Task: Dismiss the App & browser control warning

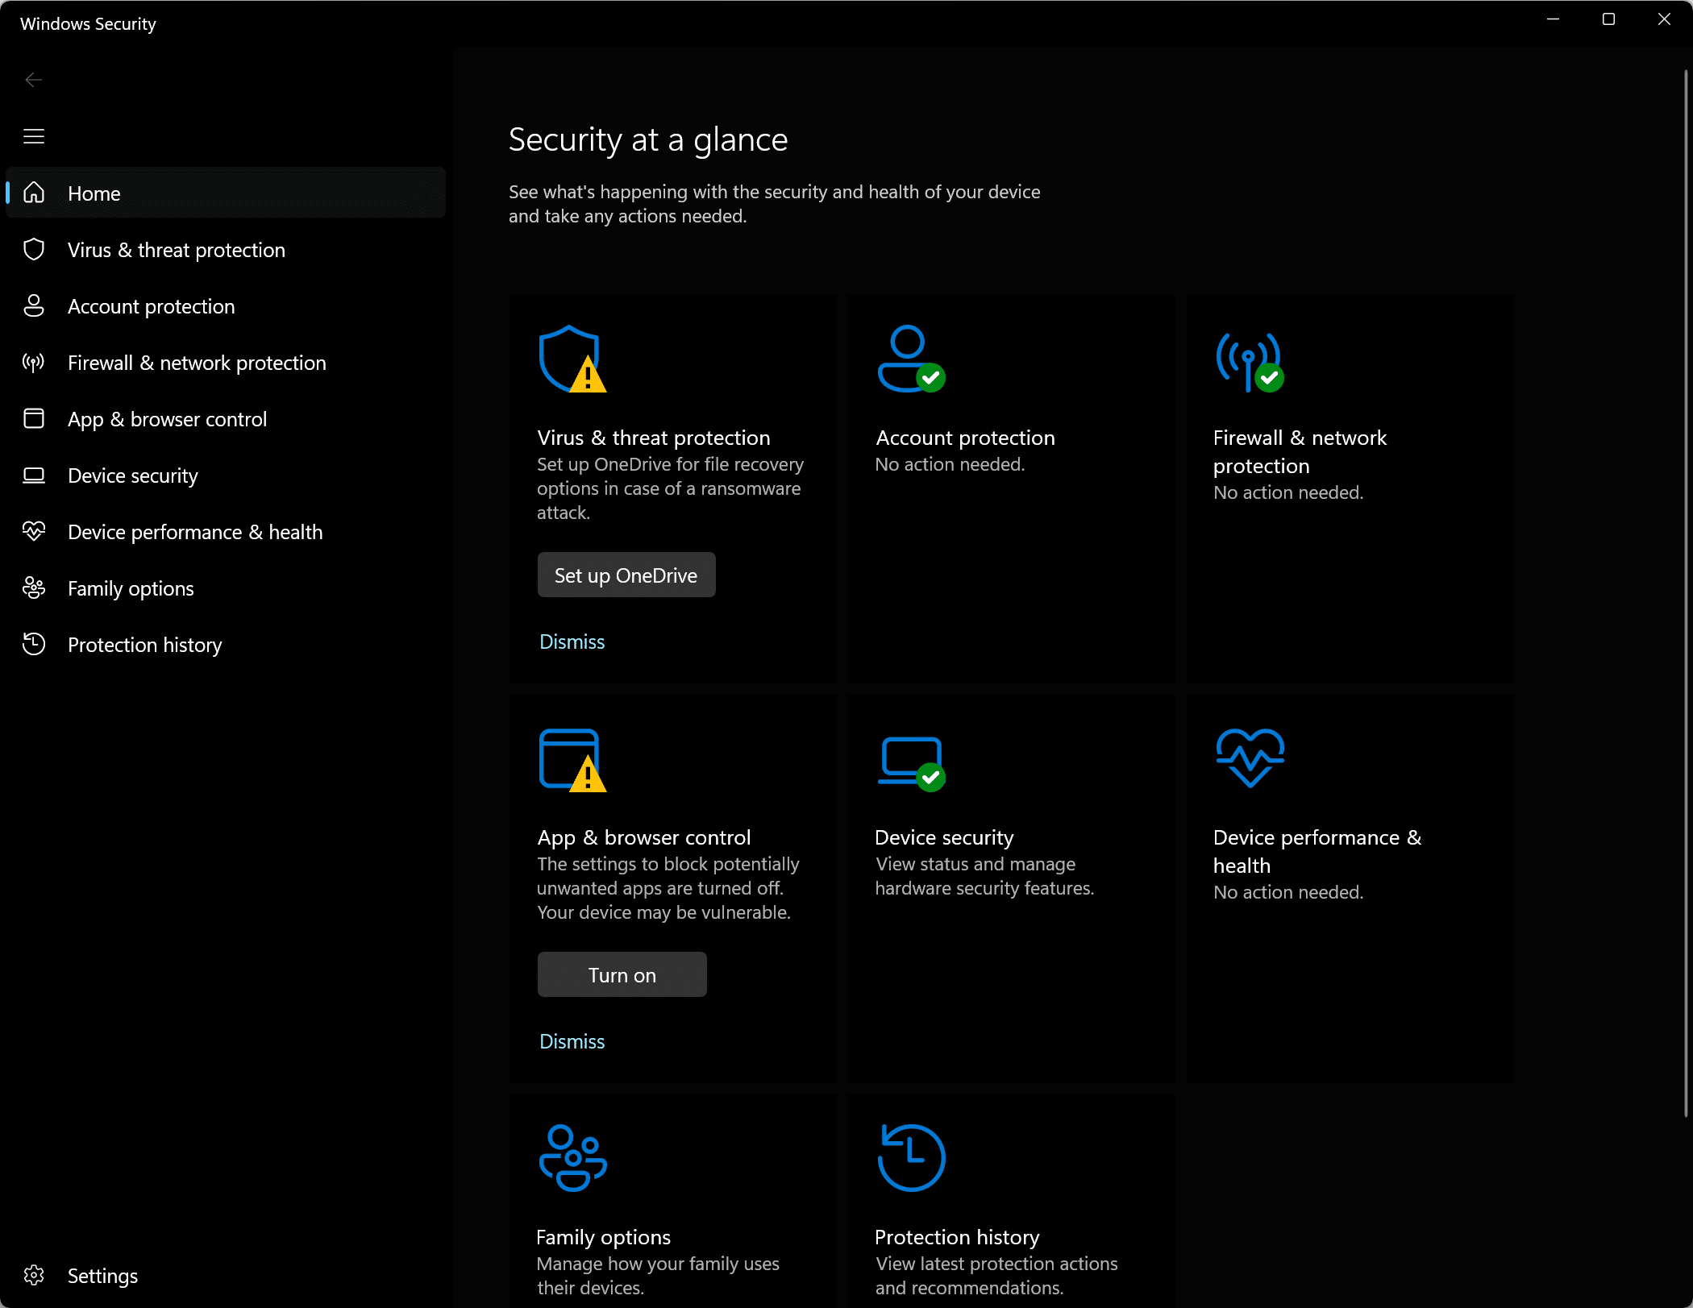Action: coord(572,1041)
